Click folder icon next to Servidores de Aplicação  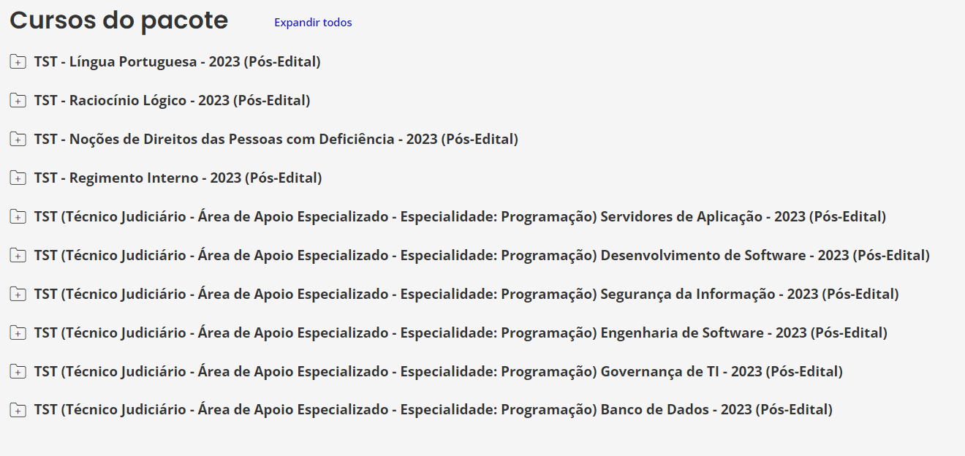click(18, 217)
